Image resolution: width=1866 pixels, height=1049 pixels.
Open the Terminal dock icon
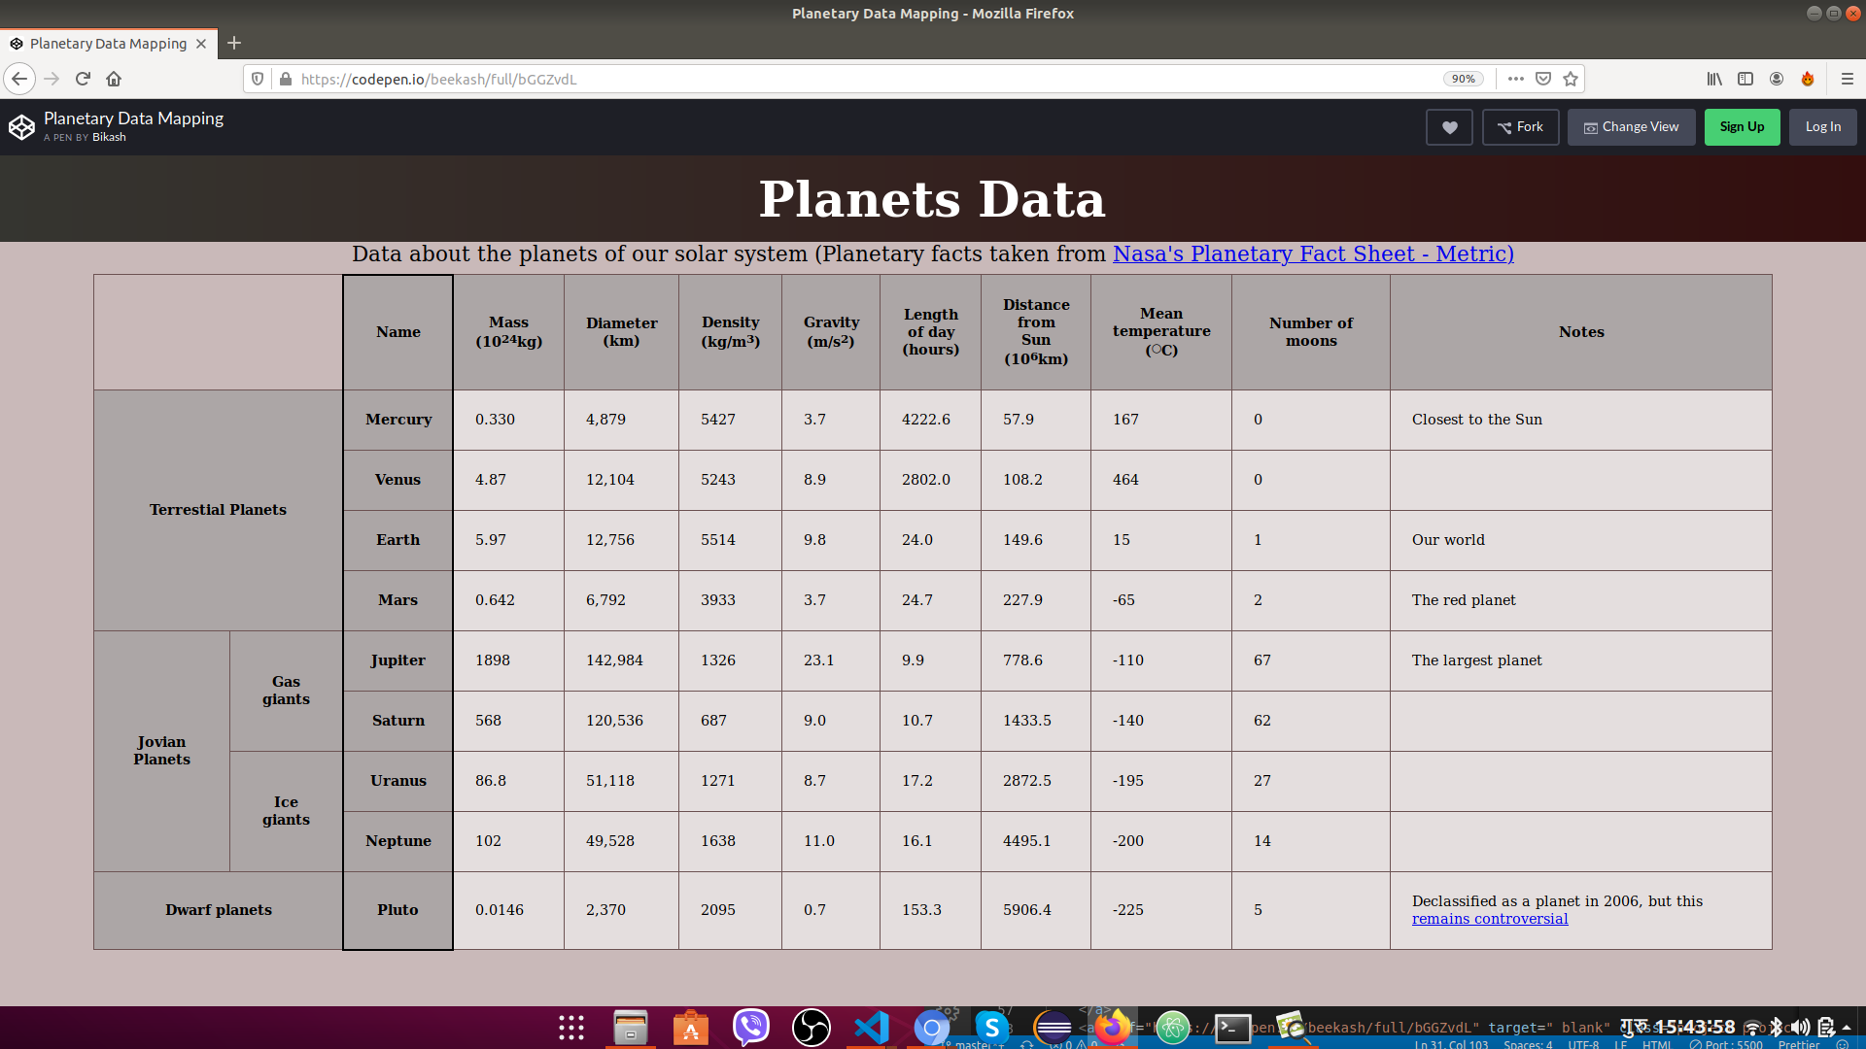[1233, 1028]
